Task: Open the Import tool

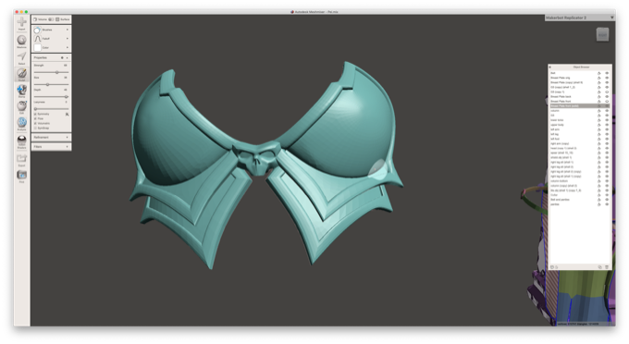Action: point(21,22)
